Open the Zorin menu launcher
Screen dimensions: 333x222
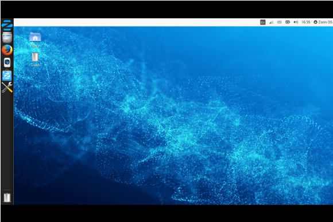[7, 25]
